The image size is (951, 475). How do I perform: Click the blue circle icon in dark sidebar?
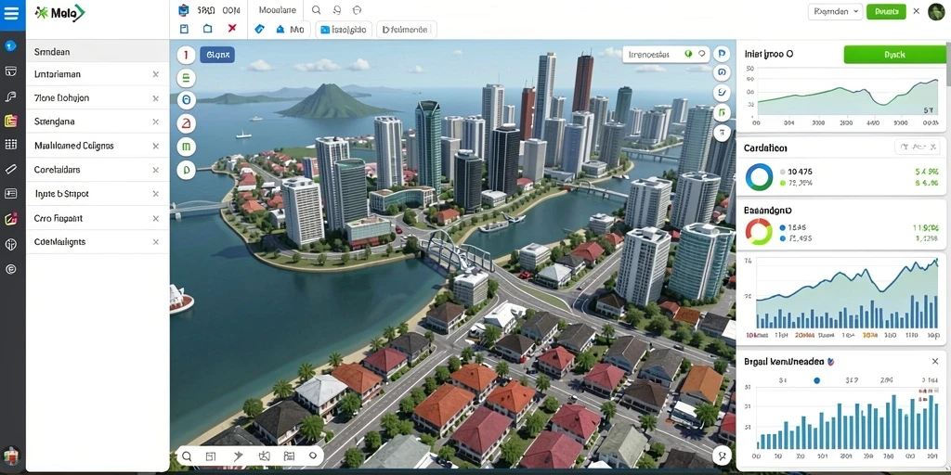tap(10, 46)
